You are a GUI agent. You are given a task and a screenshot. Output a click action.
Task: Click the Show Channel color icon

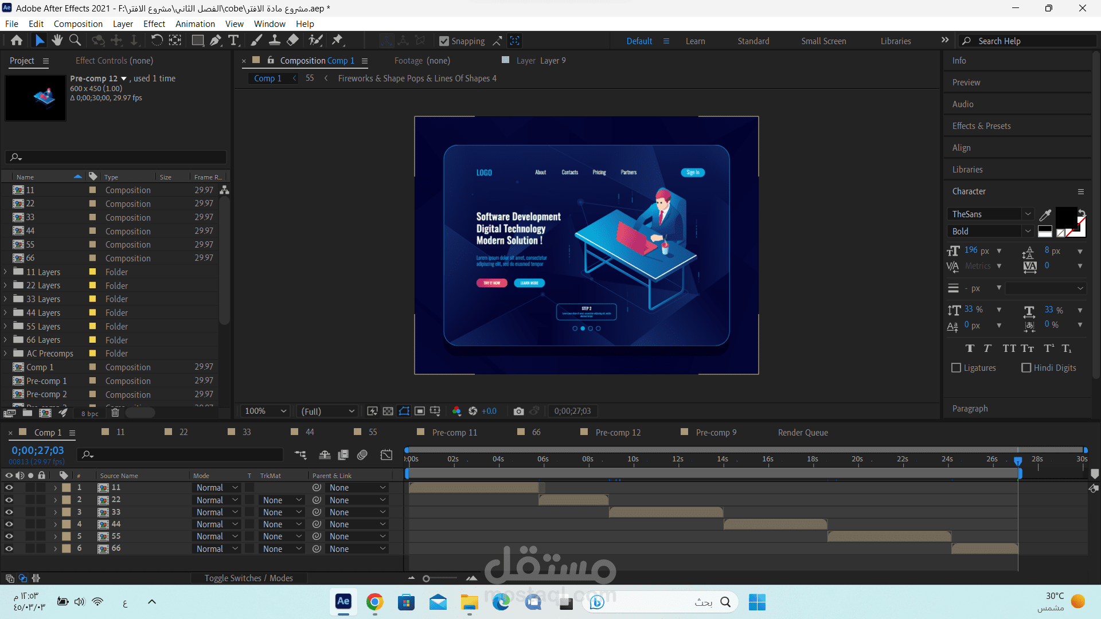coord(456,412)
